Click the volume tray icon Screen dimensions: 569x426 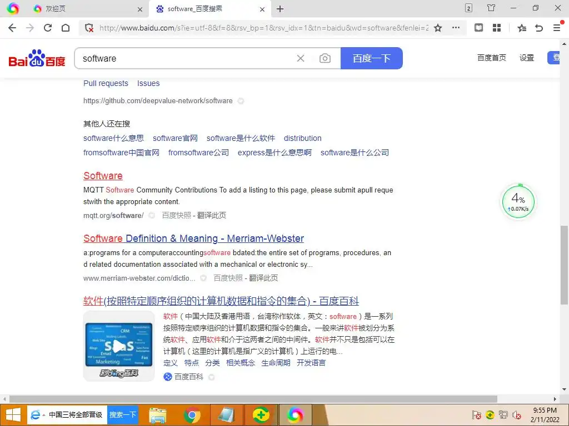click(x=516, y=415)
